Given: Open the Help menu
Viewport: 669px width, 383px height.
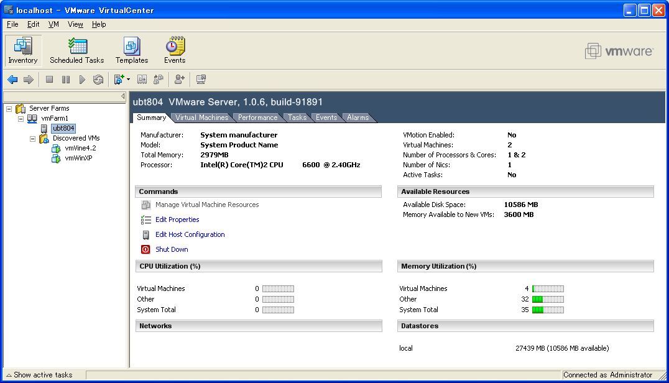Looking at the screenshot, I should point(99,24).
